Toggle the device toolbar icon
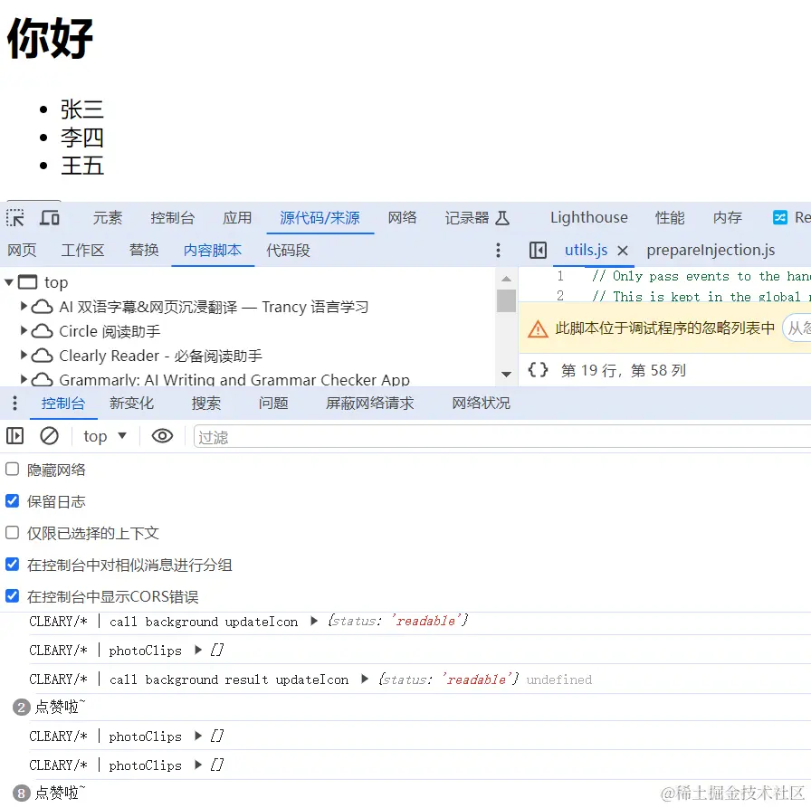811x808 pixels. click(x=50, y=218)
